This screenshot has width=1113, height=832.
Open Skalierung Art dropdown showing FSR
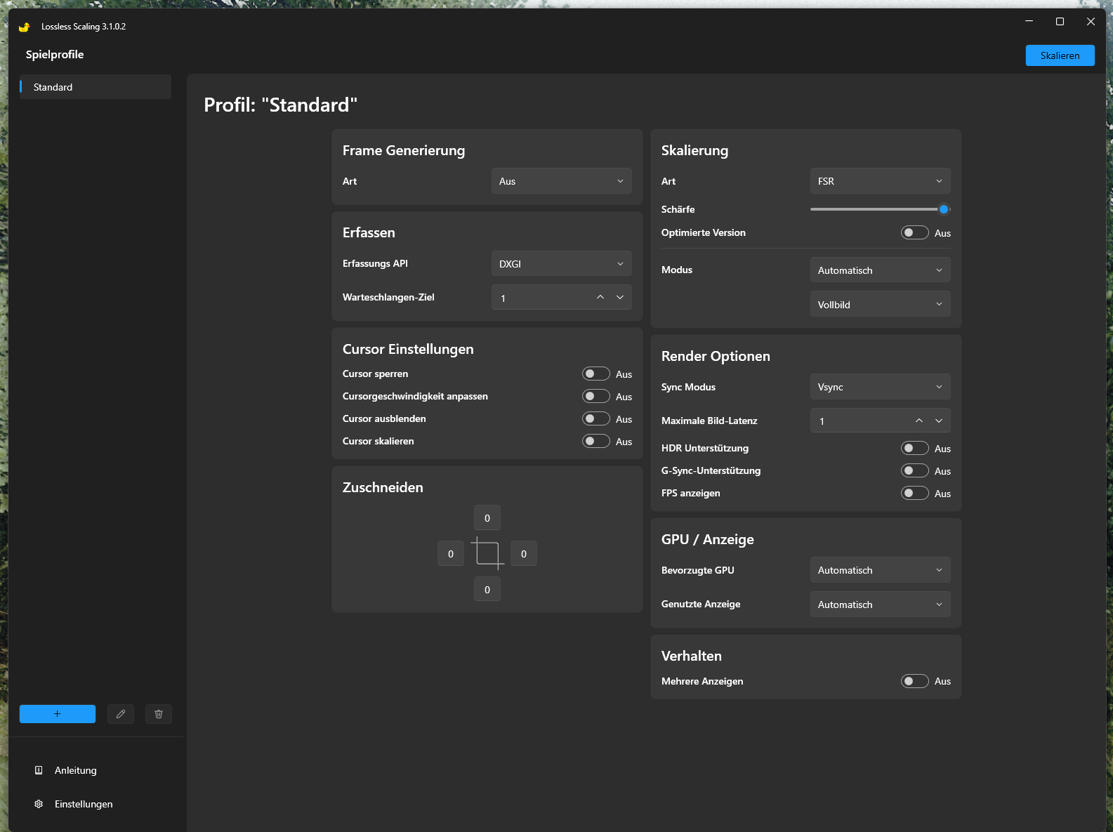[881, 181]
